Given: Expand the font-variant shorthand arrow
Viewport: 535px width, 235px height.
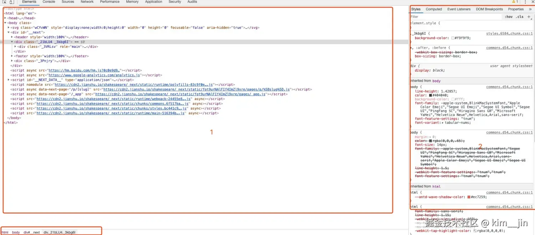Looking at the screenshot, I should [443, 123].
